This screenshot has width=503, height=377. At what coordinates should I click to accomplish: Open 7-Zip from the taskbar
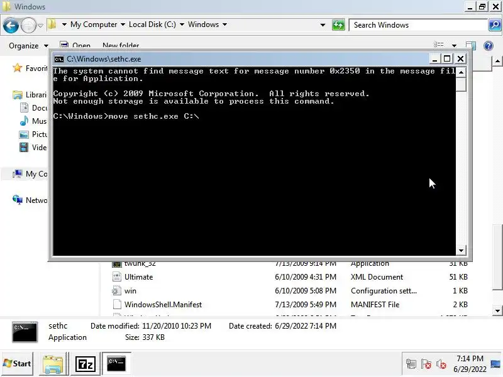pyautogui.click(x=85, y=364)
